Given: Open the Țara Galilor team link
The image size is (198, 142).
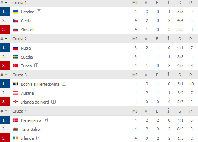Looking at the screenshot, I should [31, 129].
